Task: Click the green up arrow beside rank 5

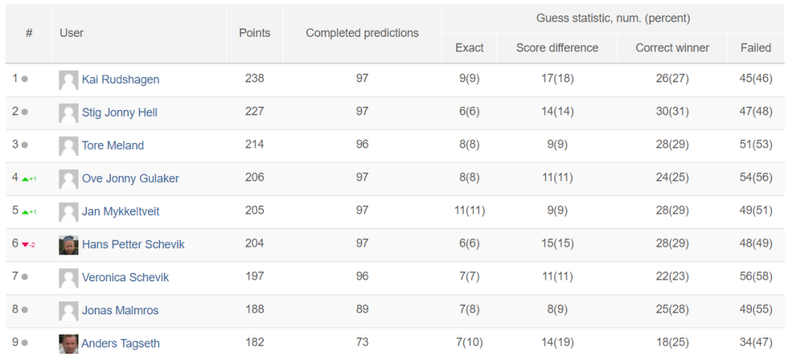Action: click(25, 212)
